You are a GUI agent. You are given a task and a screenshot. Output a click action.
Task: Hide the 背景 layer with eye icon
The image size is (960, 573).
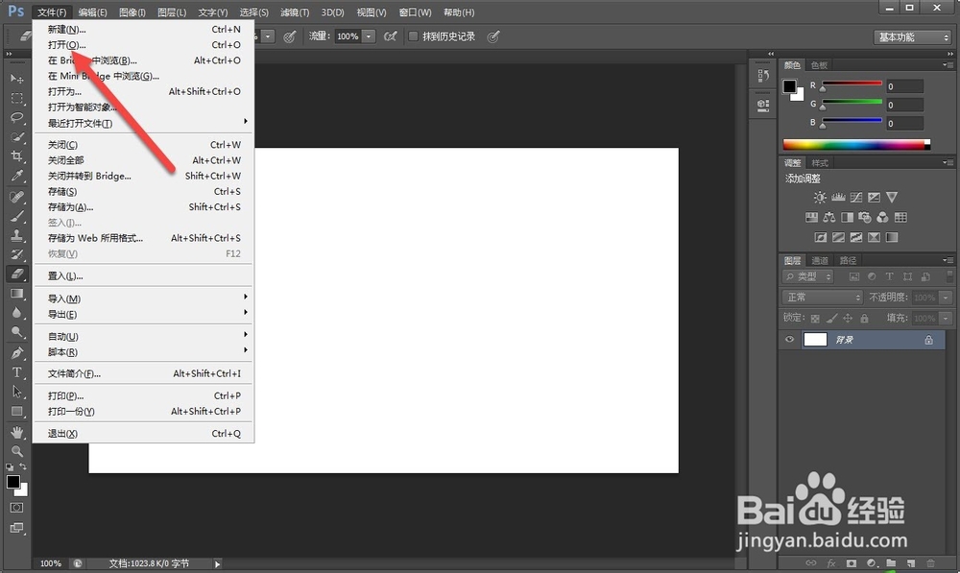point(789,340)
